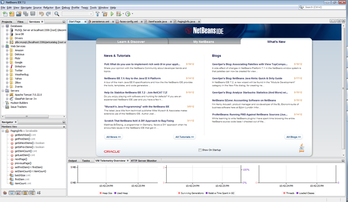The image size is (348, 202).
Task: Click the magnifier Find icon in toolbar
Action: tap(57, 14)
